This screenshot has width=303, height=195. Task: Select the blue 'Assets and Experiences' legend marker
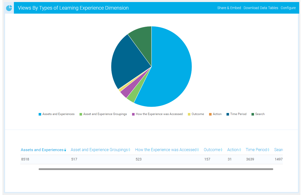(39, 114)
